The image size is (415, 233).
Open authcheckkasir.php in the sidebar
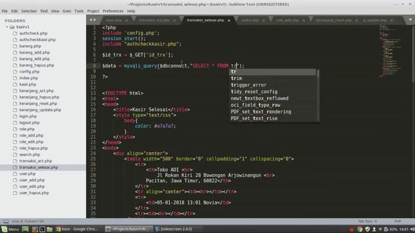click(38, 39)
